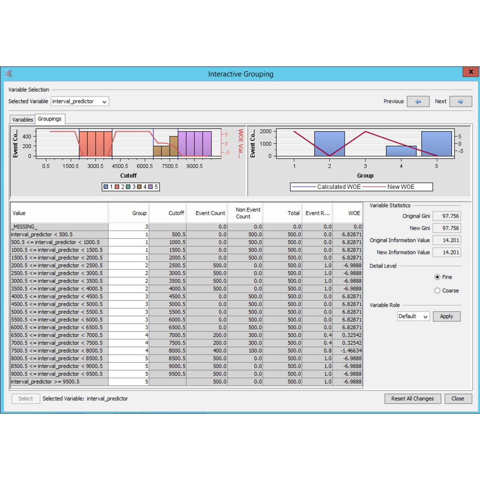Click the Next right arrow button
The height and width of the screenshot is (480, 480).
[460, 102]
